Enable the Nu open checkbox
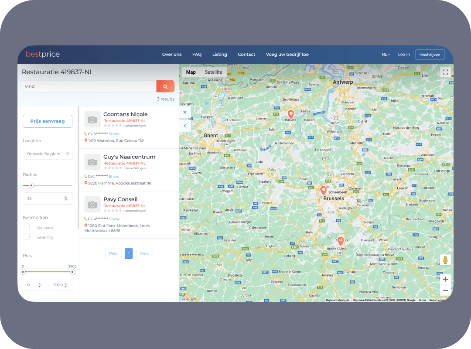The image size is (471, 349). [27, 227]
